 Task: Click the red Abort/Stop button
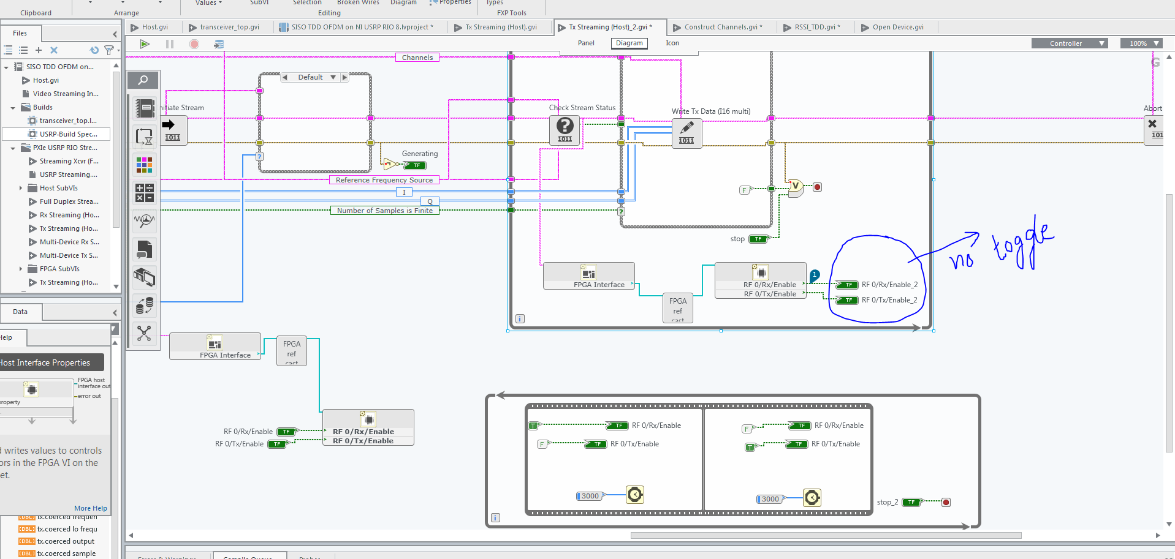click(x=194, y=43)
